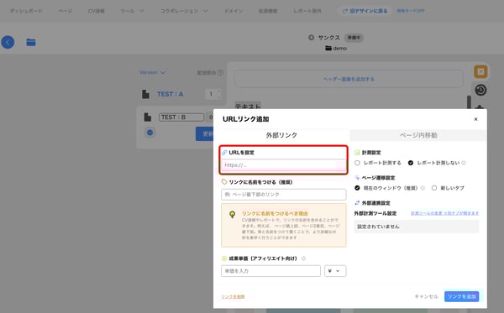The width and height of the screenshot is (504, 313).
Task: Open the レポート menu item in top bar
Action: coord(307,11)
